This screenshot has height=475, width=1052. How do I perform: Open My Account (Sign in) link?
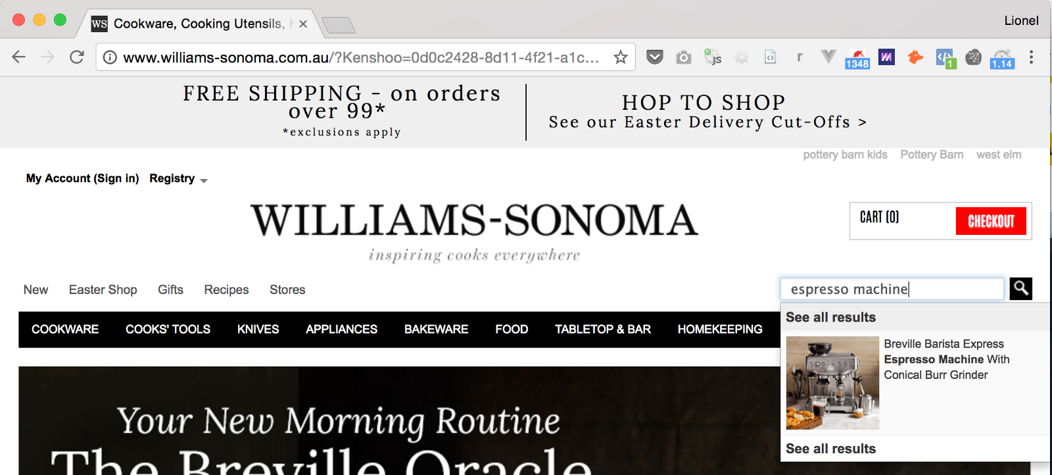point(83,178)
